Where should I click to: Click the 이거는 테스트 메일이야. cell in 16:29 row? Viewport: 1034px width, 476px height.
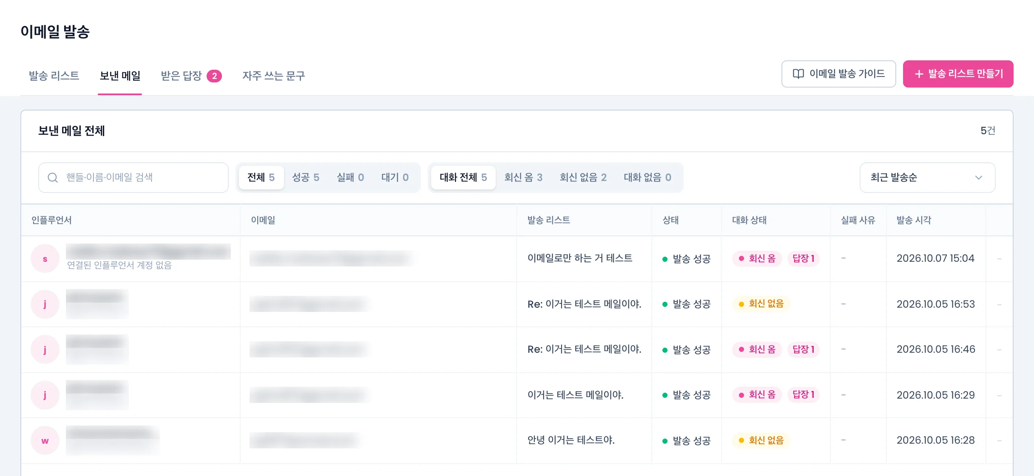[575, 395]
